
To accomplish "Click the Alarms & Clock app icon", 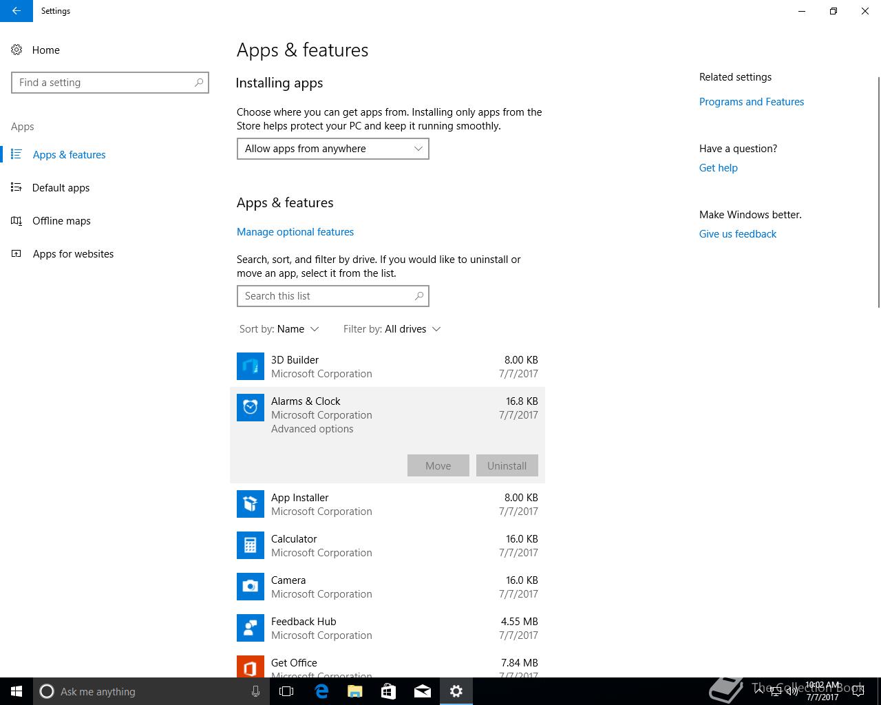I will coord(251,408).
